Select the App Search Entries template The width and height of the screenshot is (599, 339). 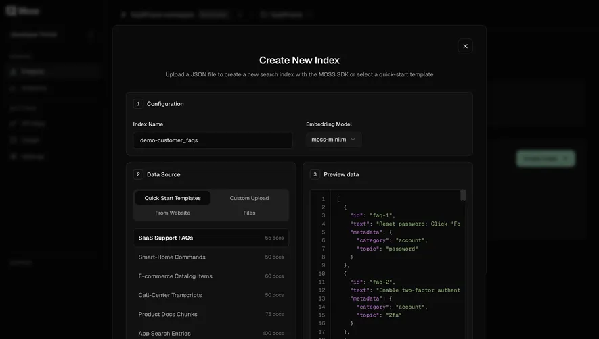(x=211, y=334)
